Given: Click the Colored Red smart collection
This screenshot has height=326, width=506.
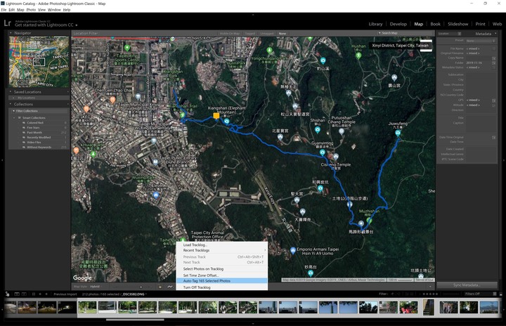Looking at the screenshot, I should tap(35, 123).
